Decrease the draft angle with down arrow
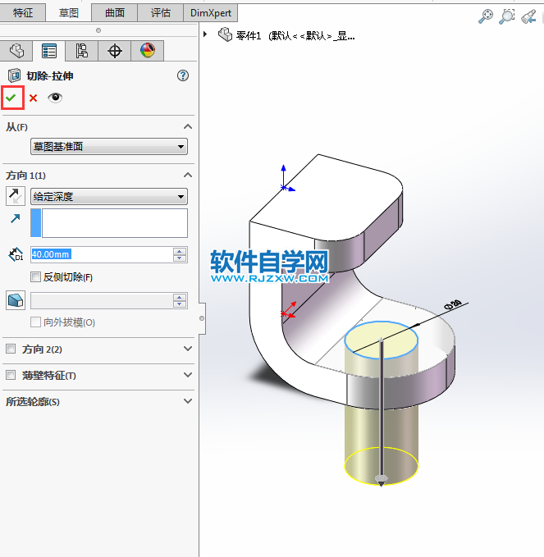544x557 pixels. [x=180, y=304]
